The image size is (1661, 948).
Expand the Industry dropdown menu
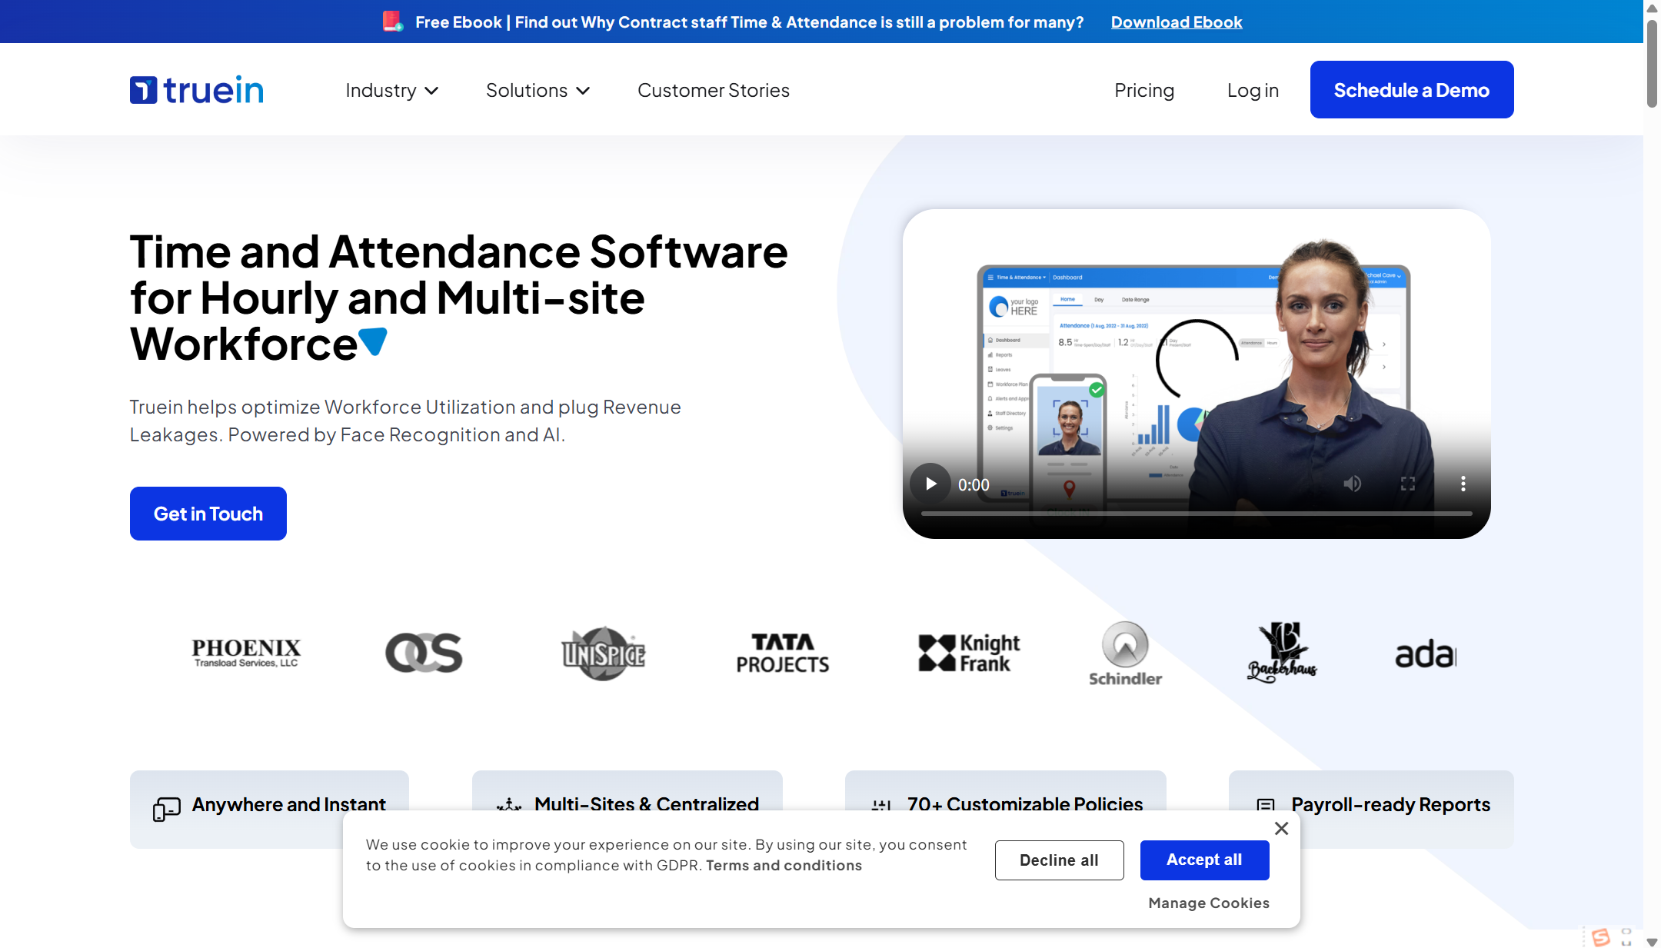392,91
